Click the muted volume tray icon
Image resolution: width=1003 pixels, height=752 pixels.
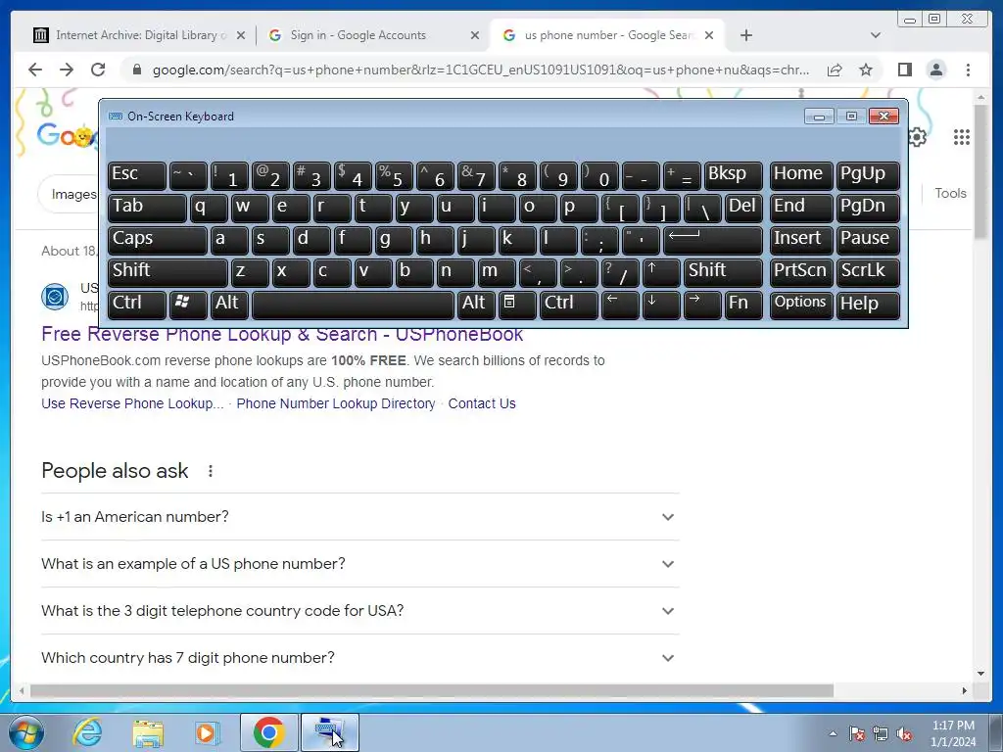click(904, 734)
